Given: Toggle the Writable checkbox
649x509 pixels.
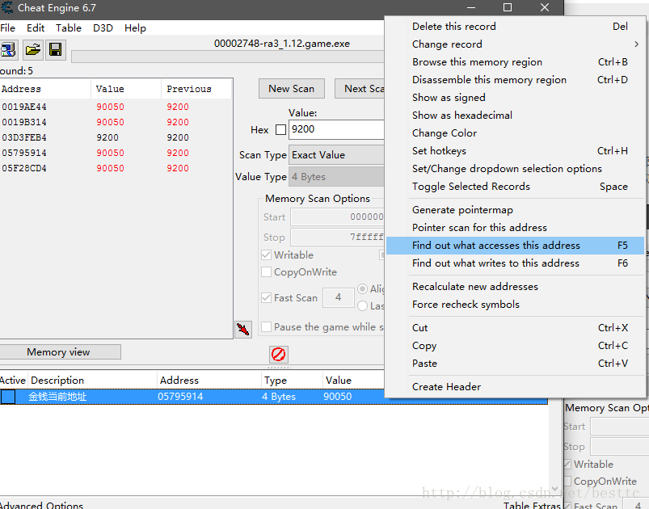Looking at the screenshot, I should pyautogui.click(x=266, y=255).
